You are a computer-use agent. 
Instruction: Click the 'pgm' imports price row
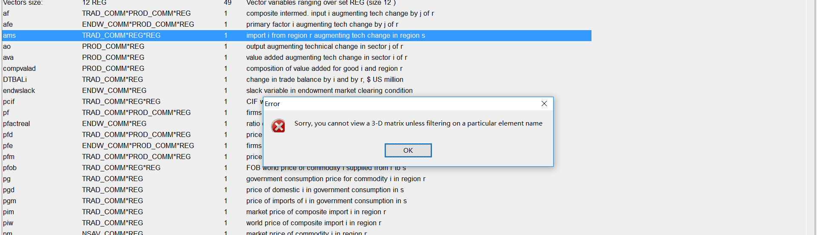[9, 201]
